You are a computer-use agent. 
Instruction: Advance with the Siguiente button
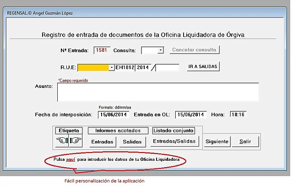click(217, 142)
